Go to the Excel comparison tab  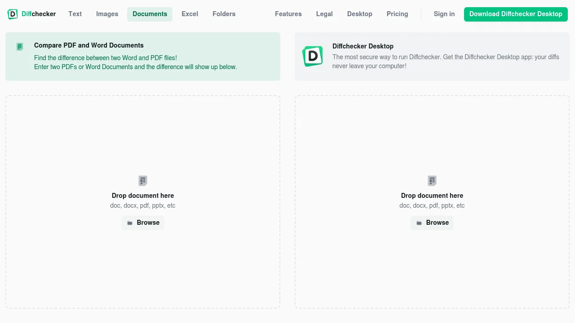(x=190, y=14)
